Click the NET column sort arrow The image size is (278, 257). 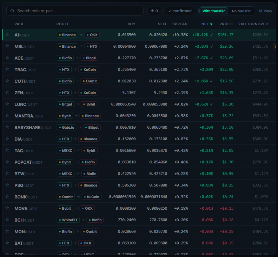point(211,24)
